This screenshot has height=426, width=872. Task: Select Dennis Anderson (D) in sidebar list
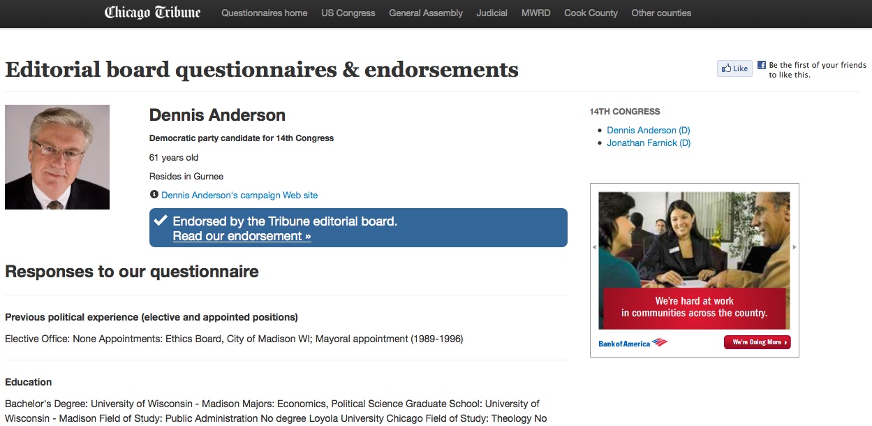click(648, 131)
